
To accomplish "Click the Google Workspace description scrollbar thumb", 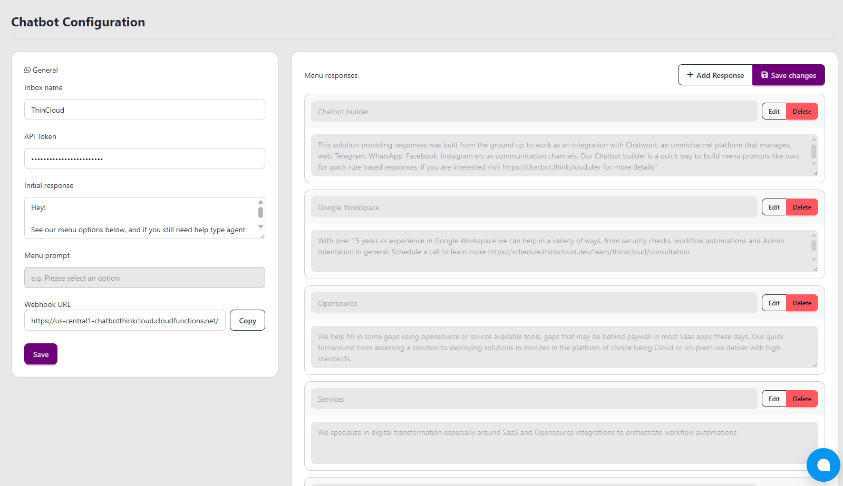I will [x=813, y=245].
